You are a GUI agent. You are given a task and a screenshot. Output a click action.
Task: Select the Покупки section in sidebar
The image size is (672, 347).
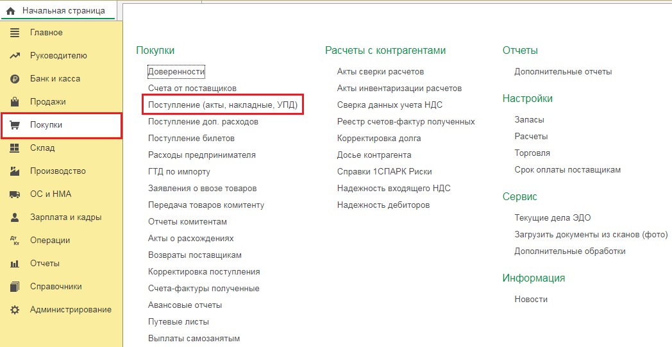point(62,125)
